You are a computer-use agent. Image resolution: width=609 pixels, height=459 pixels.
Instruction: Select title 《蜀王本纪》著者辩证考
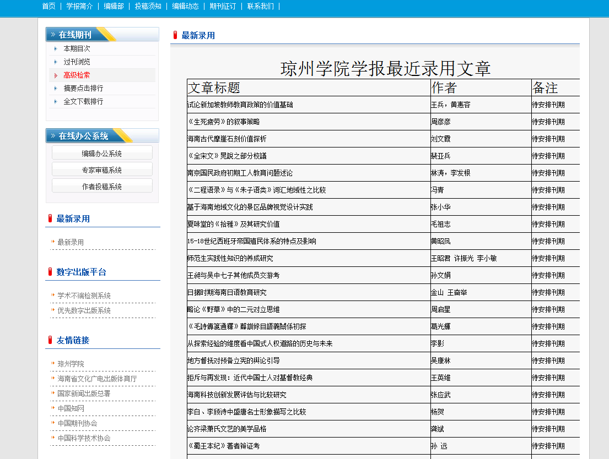pyautogui.click(x=224, y=446)
